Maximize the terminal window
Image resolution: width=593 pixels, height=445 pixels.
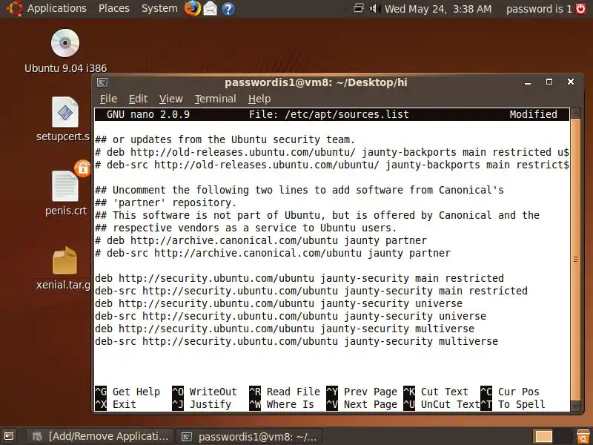(549, 82)
